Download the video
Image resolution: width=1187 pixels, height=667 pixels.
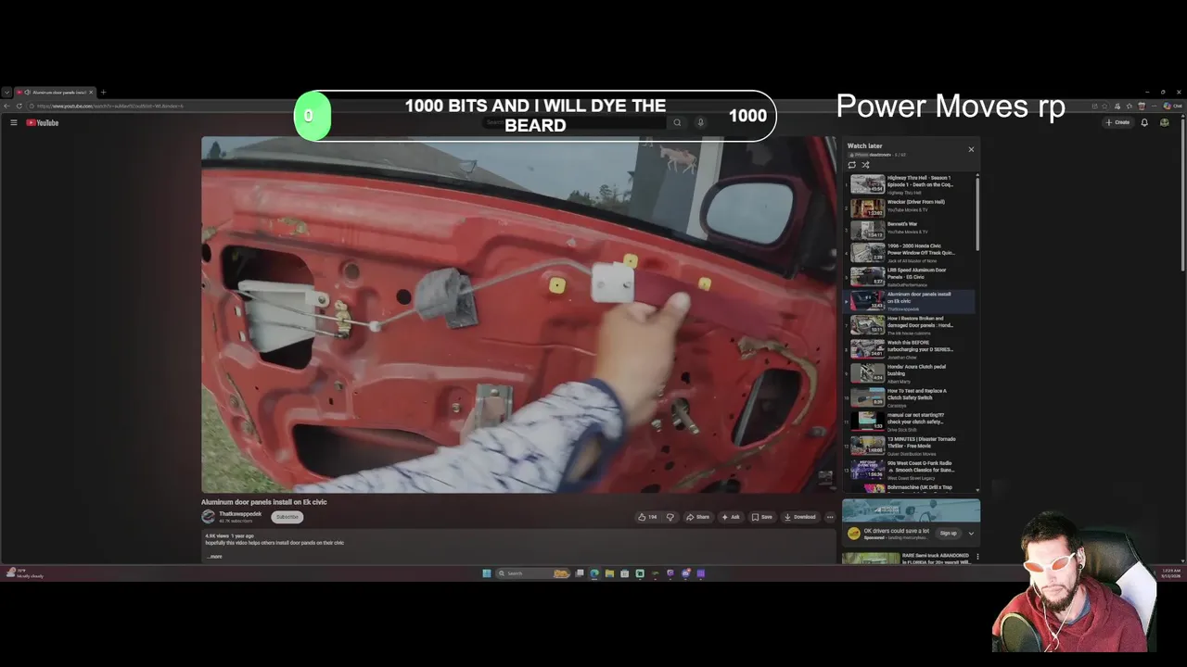(x=800, y=517)
